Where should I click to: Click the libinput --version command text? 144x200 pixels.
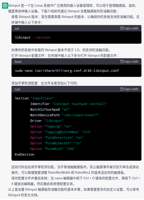coord(33,38)
